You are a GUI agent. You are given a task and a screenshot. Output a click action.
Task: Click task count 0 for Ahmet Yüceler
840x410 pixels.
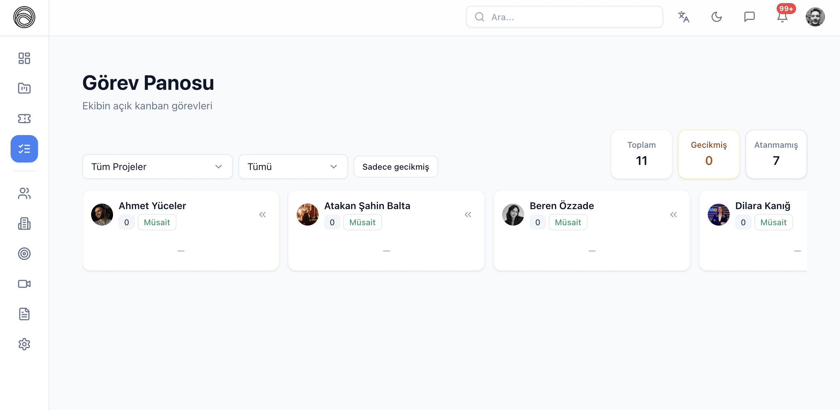click(127, 222)
